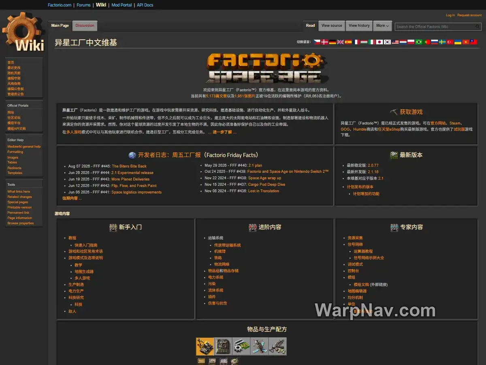This screenshot has width=486, height=365.
Task: Open FFF #444 2.1 Experimental release
Action: tap(132, 173)
